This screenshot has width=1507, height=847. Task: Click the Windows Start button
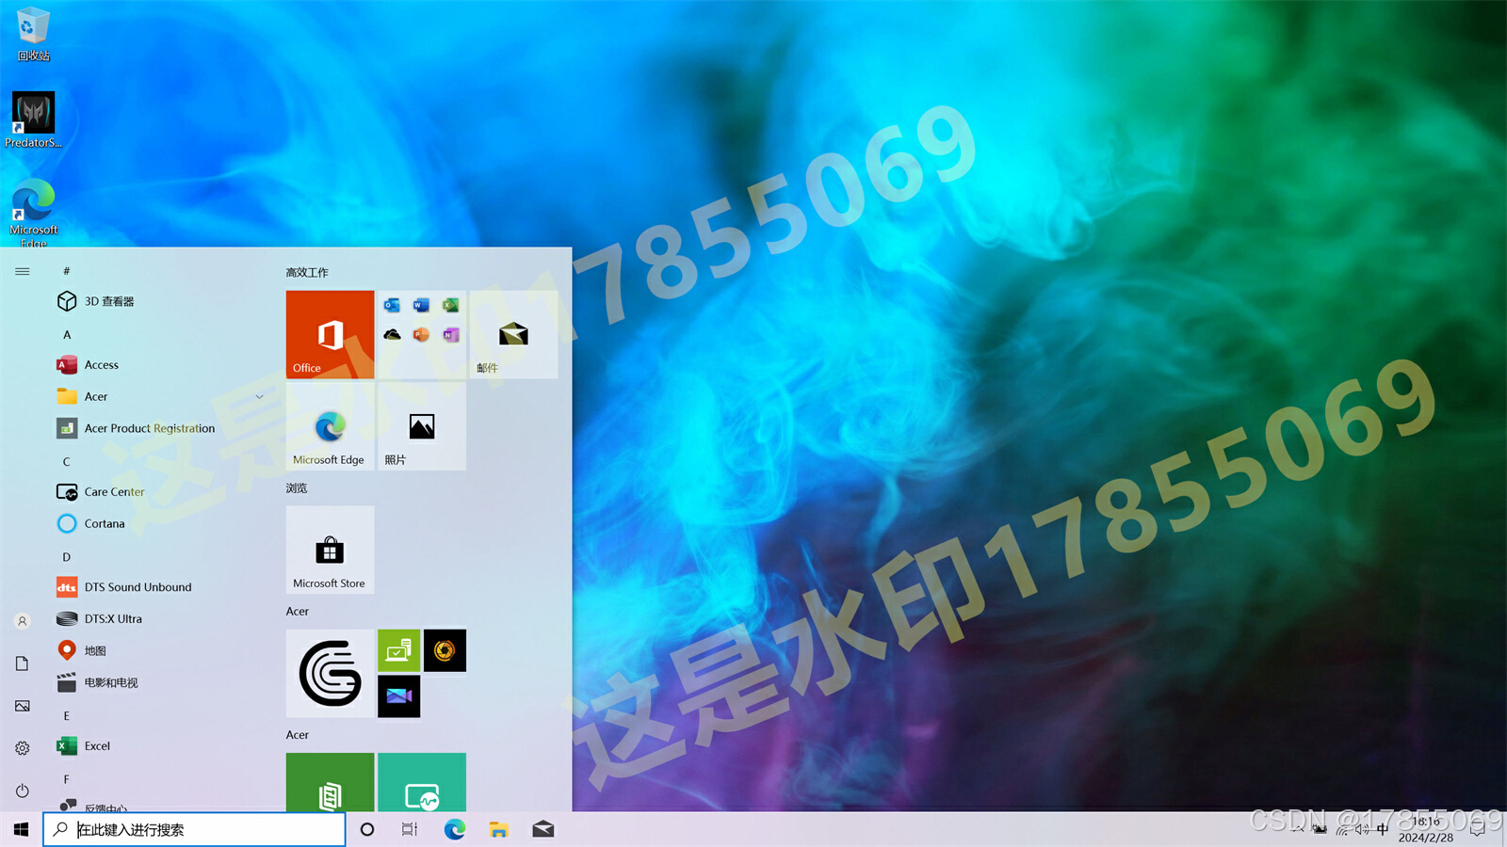22,829
